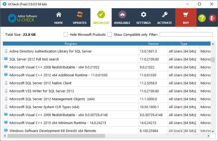Select Visual C++ 2012 x64 Additional Runtime
Viewport: 218px width, 141px height.
click(x=58, y=75)
